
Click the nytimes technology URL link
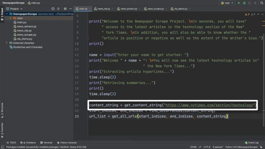click(209, 105)
